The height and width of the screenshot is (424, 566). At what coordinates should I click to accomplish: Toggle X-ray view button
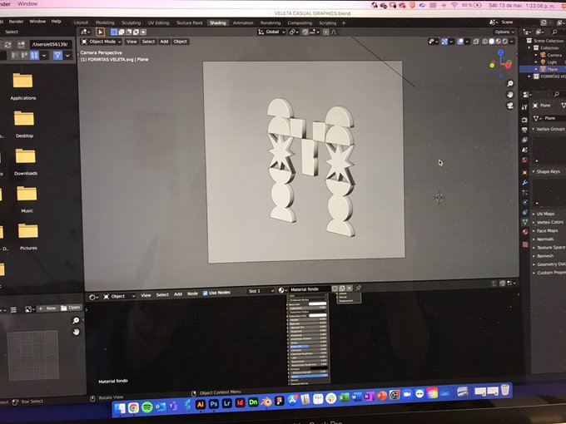476,42
